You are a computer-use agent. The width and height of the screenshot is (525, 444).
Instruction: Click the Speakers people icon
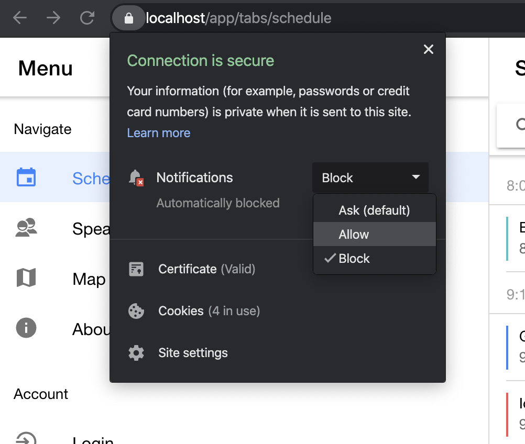point(26,228)
